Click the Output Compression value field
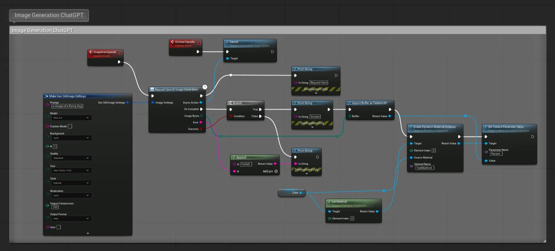Viewport: 555px width, 251px height. [55, 207]
